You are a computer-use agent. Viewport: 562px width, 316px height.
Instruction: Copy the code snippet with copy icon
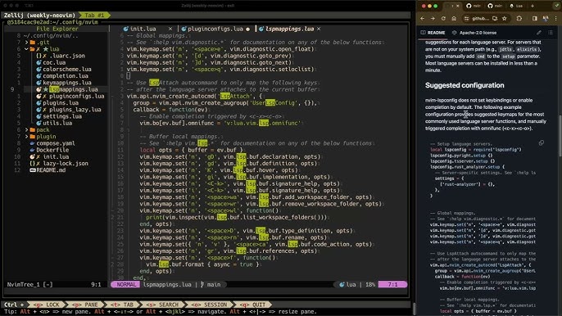542,143
